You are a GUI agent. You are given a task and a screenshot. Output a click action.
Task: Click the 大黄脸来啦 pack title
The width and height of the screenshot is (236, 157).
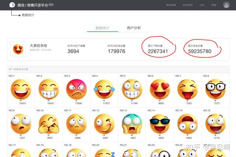pyautogui.click(x=39, y=45)
